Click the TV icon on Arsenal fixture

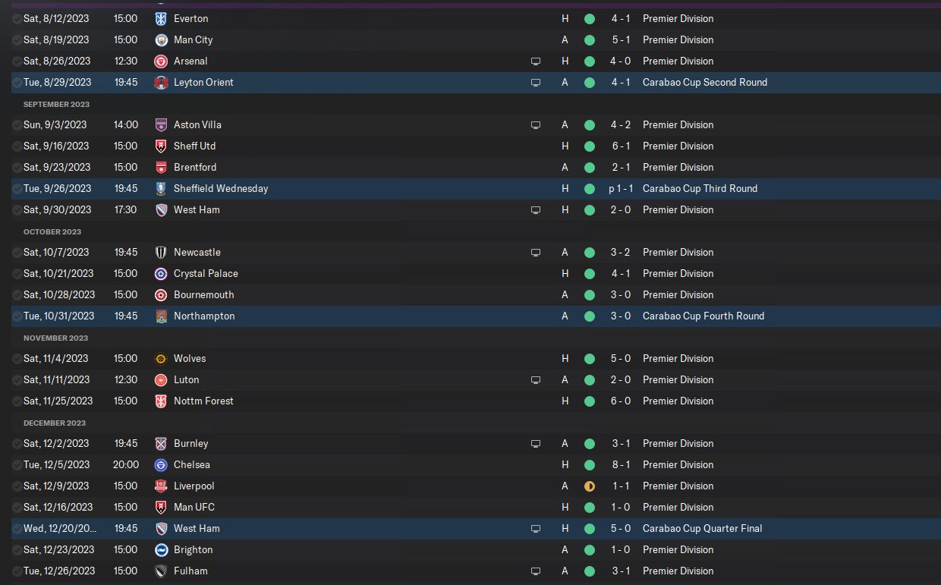pyautogui.click(x=536, y=61)
